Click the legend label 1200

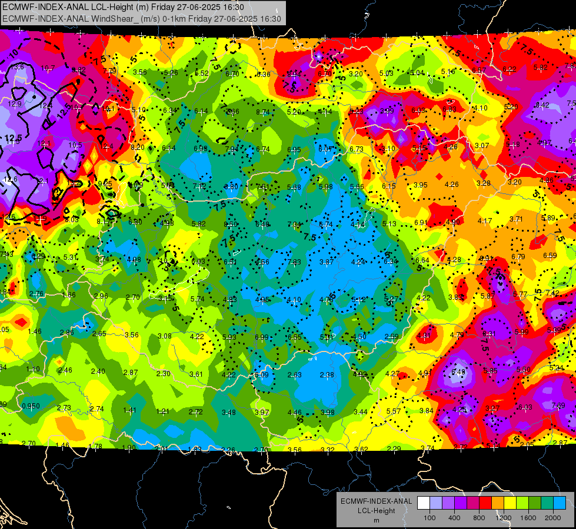click(504, 518)
